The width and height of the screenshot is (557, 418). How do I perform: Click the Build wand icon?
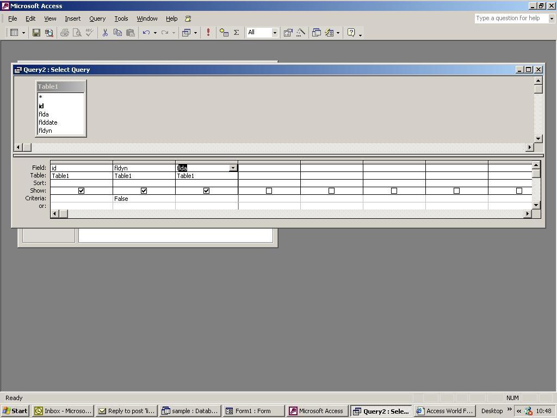pos(300,33)
